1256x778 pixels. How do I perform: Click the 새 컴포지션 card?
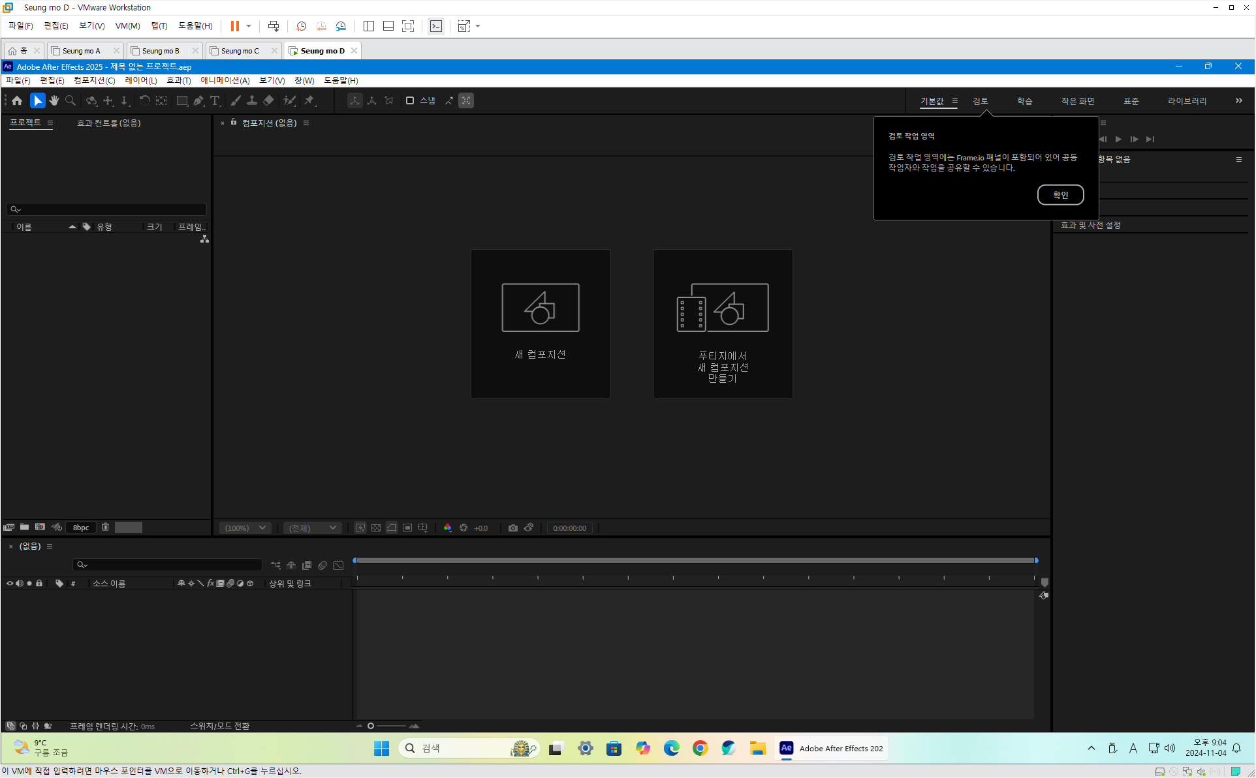540,323
